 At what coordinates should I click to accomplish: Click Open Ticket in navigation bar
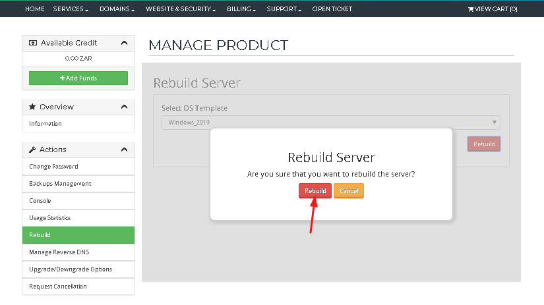[332, 9]
